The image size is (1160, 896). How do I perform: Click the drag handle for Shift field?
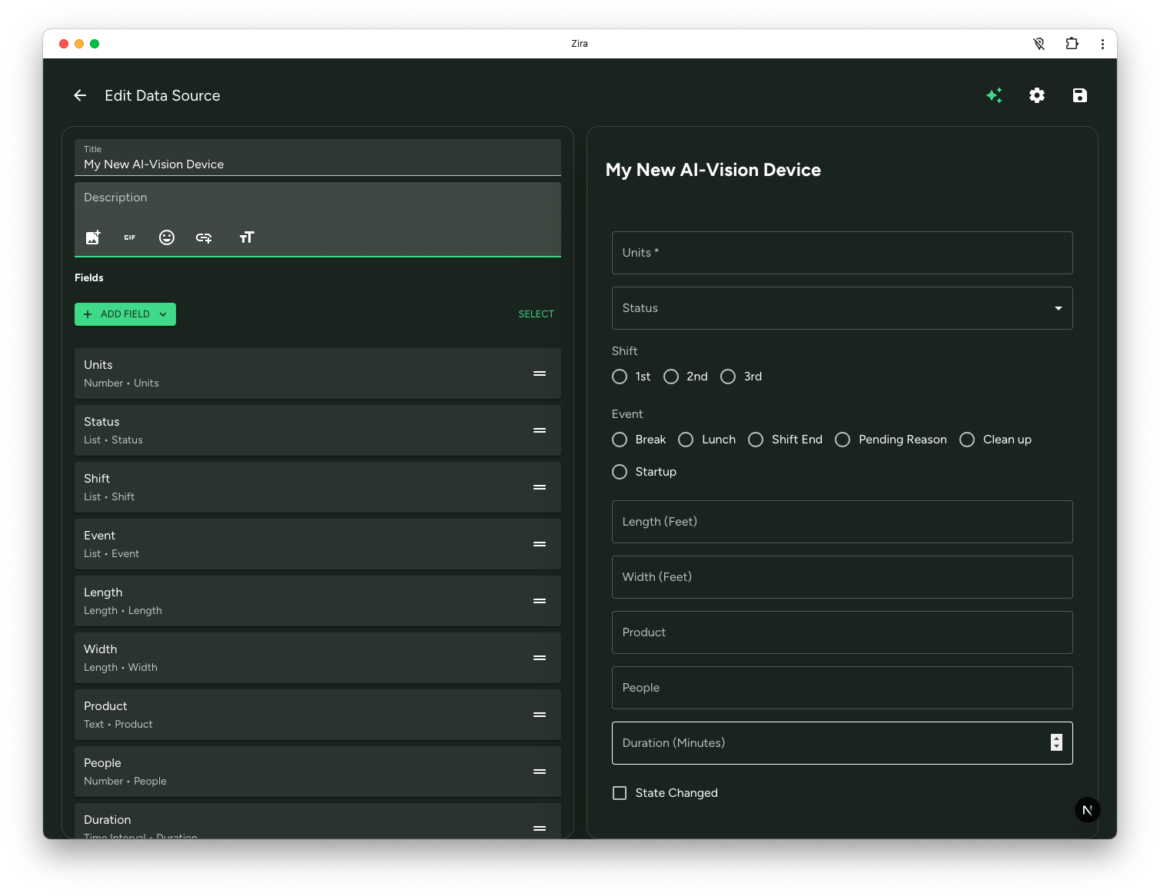pos(540,487)
